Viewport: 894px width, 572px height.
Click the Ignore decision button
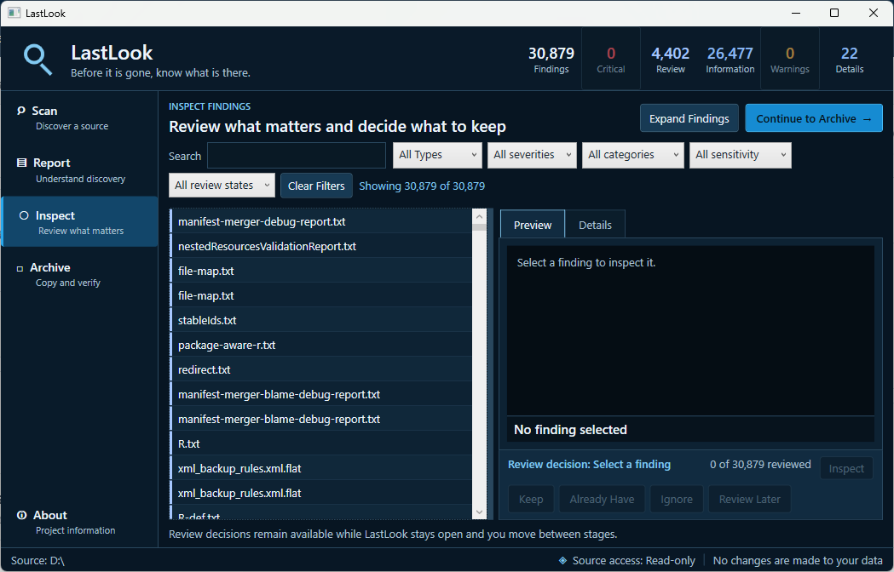click(677, 499)
